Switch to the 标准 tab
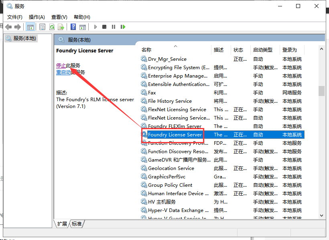The height and width of the screenshot is (240, 329). [x=77, y=224]
